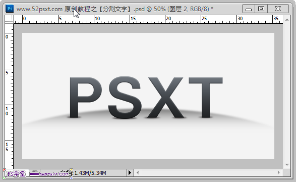The width and height of the screenshot is (296, 182).
Task: Click the 25 mark on horizontal ruler
Action: 204,19
